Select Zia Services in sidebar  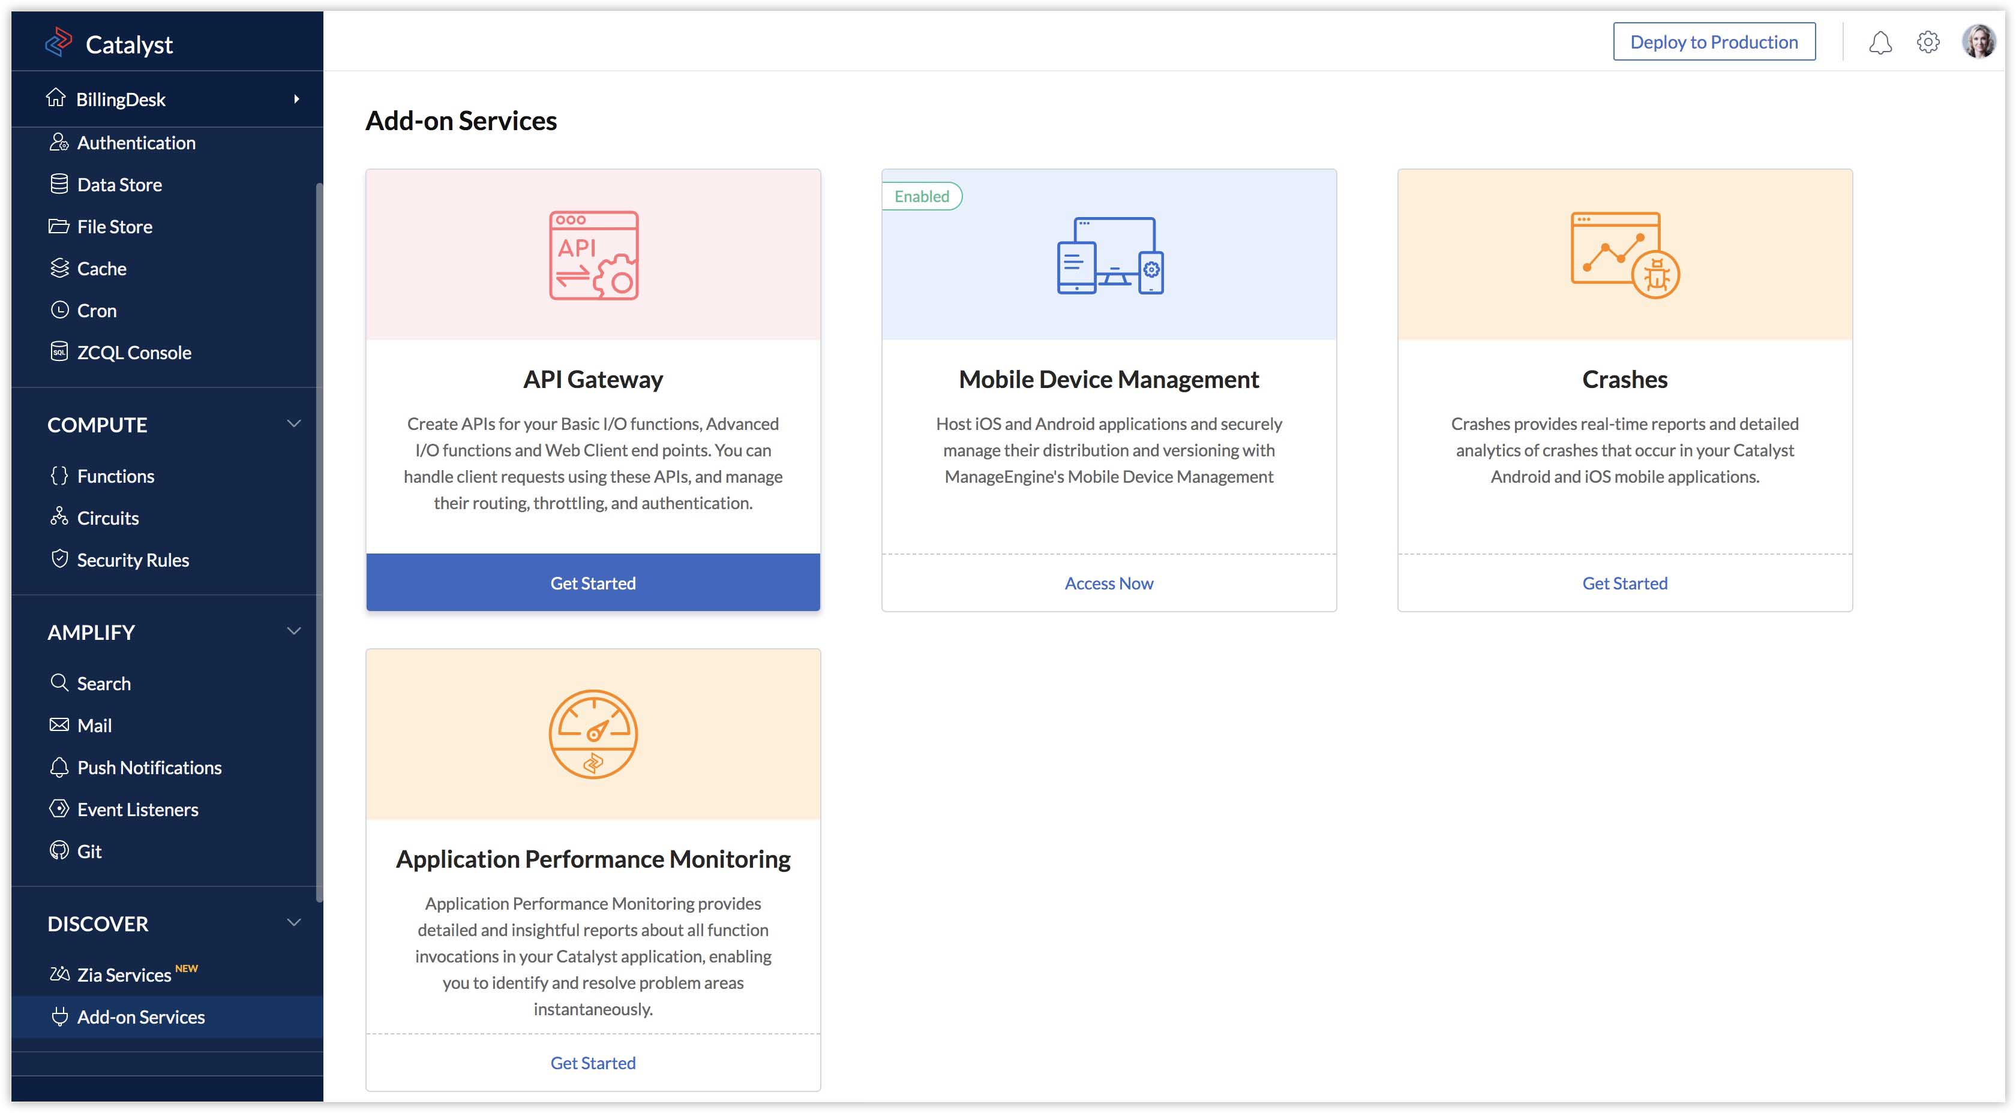124,974
